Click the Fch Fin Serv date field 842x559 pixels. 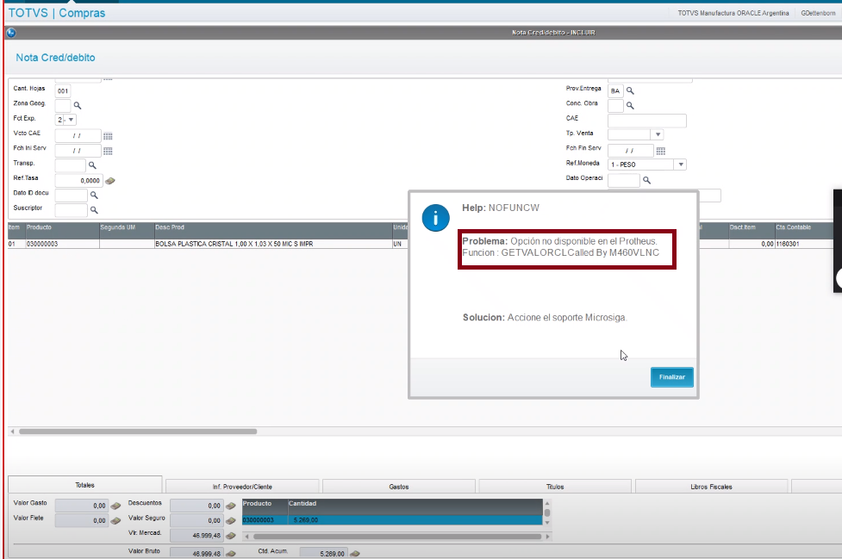(x=631, y=151)
